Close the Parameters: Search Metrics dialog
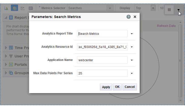 tap(135, 17)
